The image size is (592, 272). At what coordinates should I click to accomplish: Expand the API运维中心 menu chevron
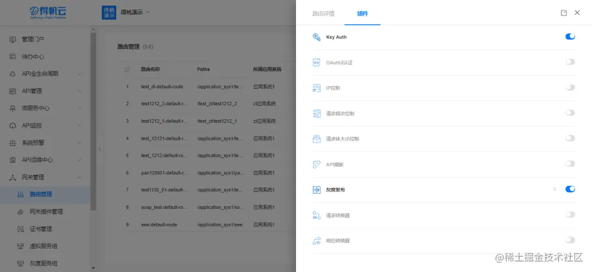pyautogui.click(x=79, y=160)
